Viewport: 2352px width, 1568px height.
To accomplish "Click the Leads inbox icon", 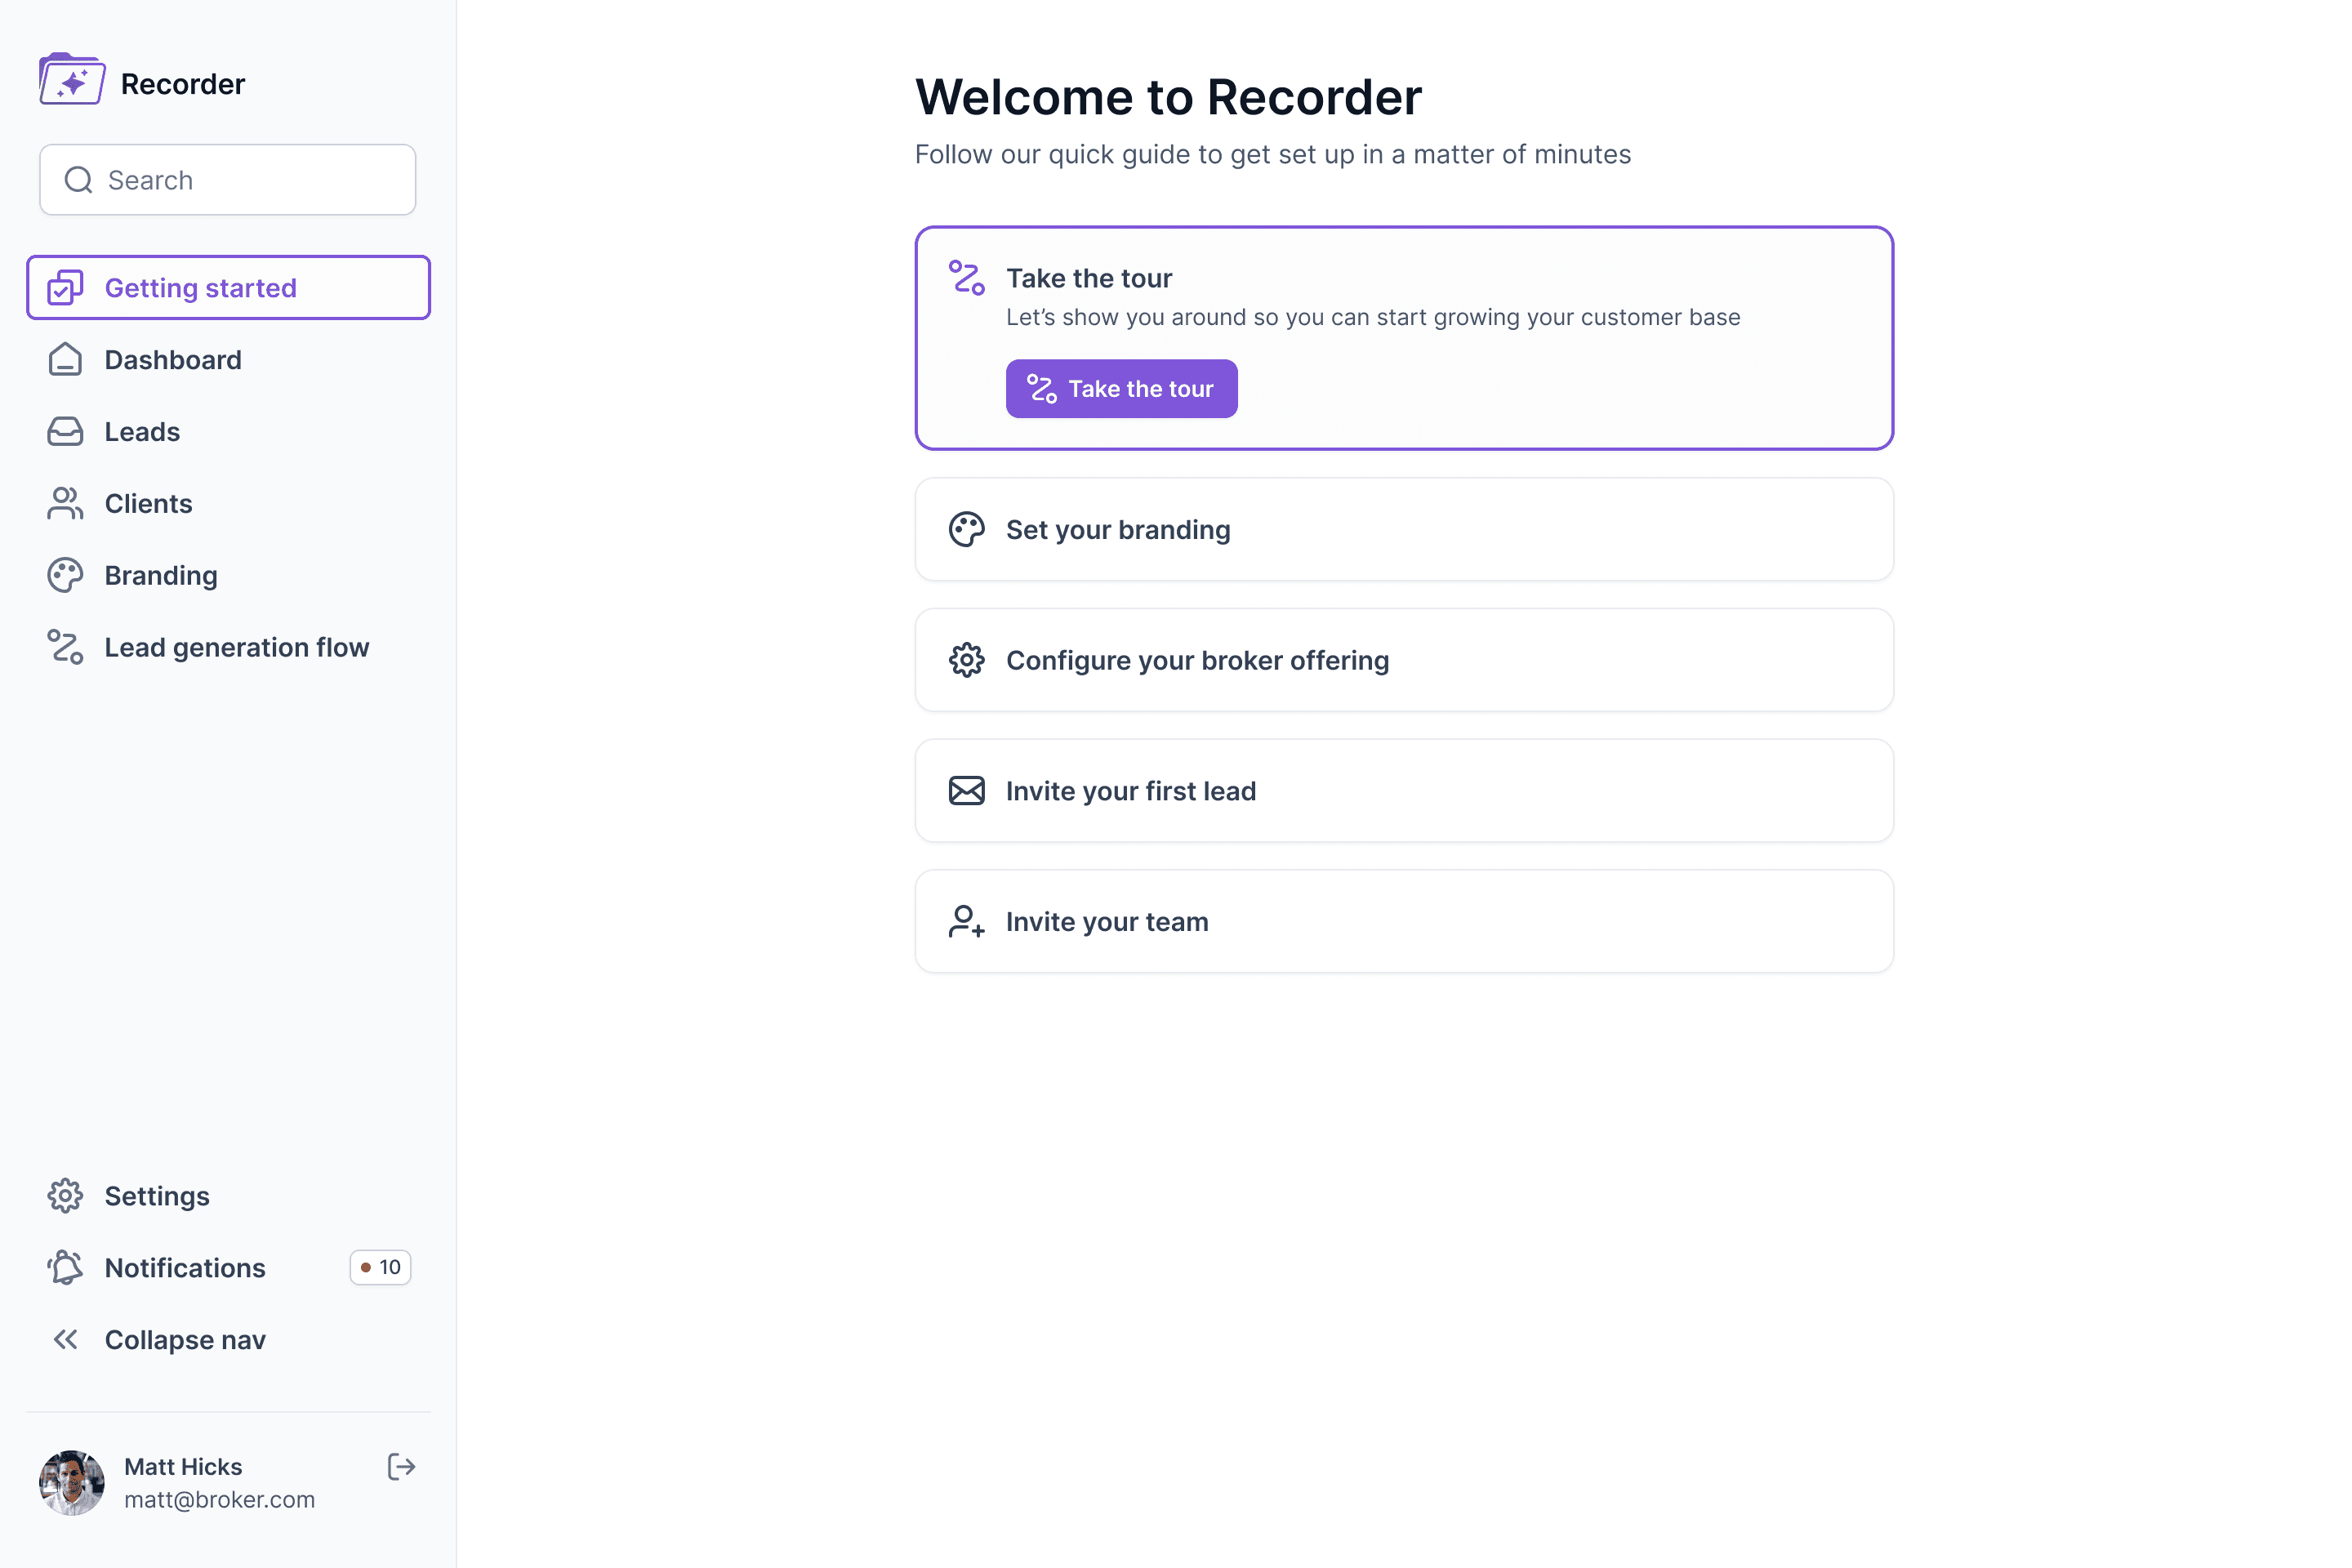I will 65,431.
